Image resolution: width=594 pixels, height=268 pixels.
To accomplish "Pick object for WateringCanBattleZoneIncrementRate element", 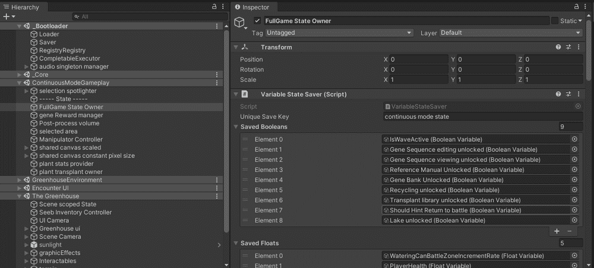I will pos(574,256).
